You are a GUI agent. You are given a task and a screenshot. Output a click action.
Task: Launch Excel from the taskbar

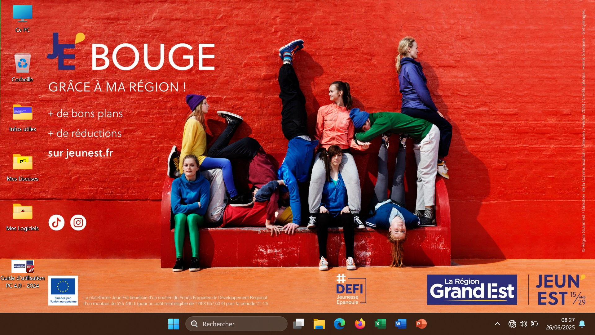point(380,324)
